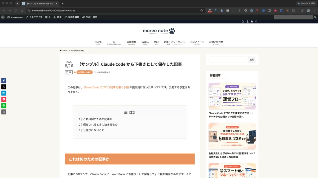Open site information icon in address bar
Screen dimensions: 318x178
29,11
